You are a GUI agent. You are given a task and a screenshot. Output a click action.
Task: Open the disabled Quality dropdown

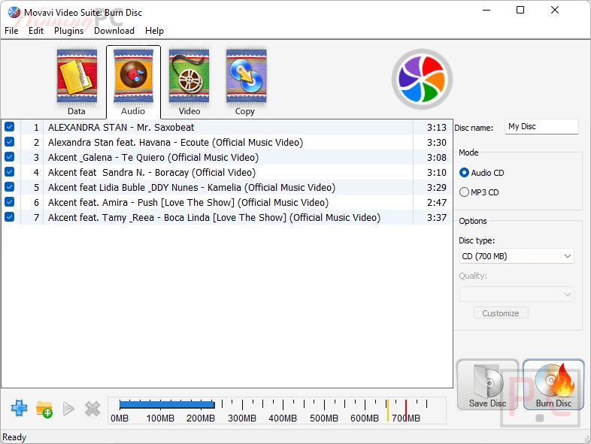click(517, 294)
